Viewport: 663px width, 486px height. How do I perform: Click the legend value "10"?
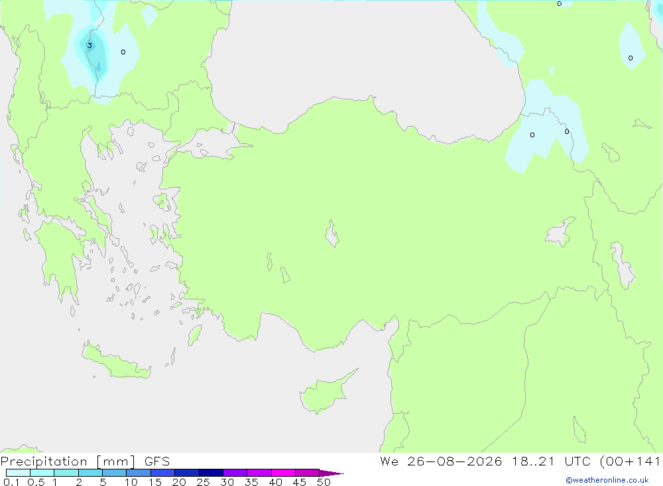131,482
